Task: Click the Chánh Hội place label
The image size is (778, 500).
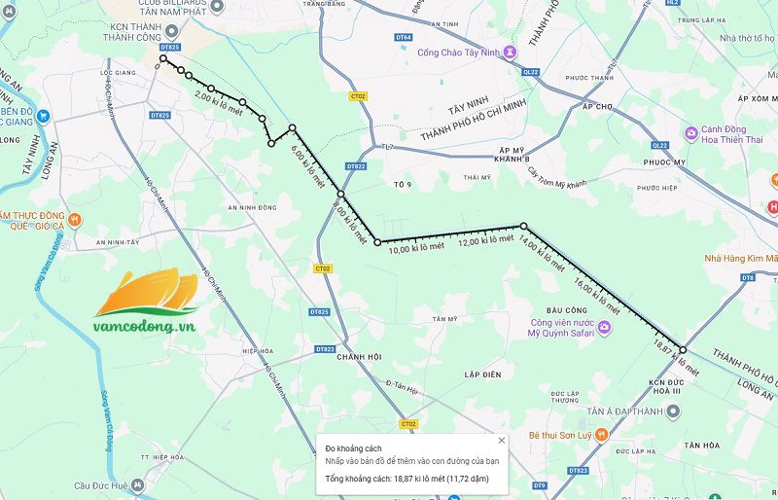Action: coord(359,357)
